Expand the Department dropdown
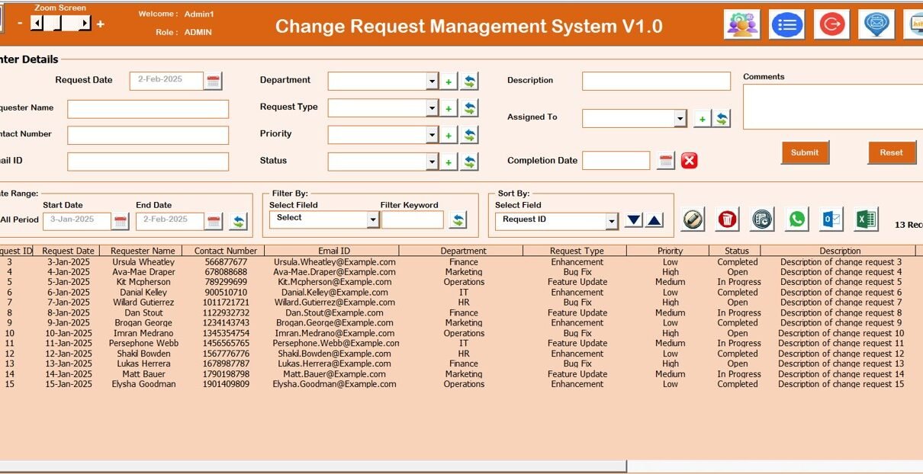Image resolution: width=923 pixels, height=474 pixels. click(433, 82)
